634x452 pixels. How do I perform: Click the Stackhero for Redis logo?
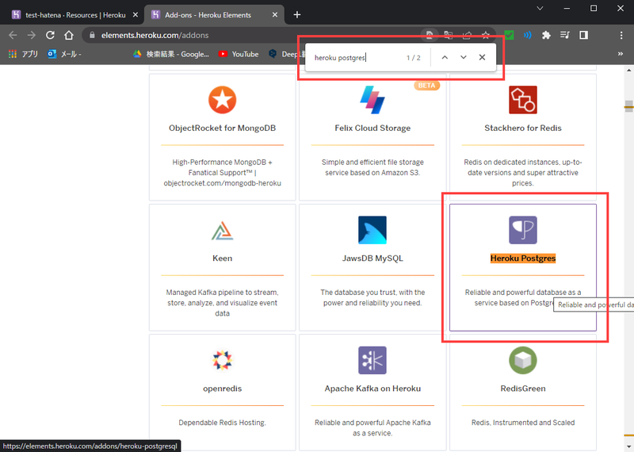point(523,100)
